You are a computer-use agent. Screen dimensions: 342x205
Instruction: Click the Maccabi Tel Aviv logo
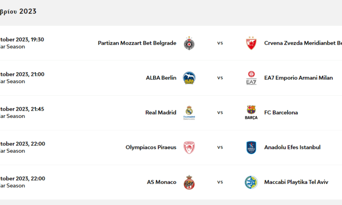click(x=251, y=182)
